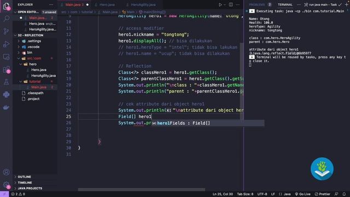
Task: Open editor More Actions menu
Action: (x=237, y=5)
